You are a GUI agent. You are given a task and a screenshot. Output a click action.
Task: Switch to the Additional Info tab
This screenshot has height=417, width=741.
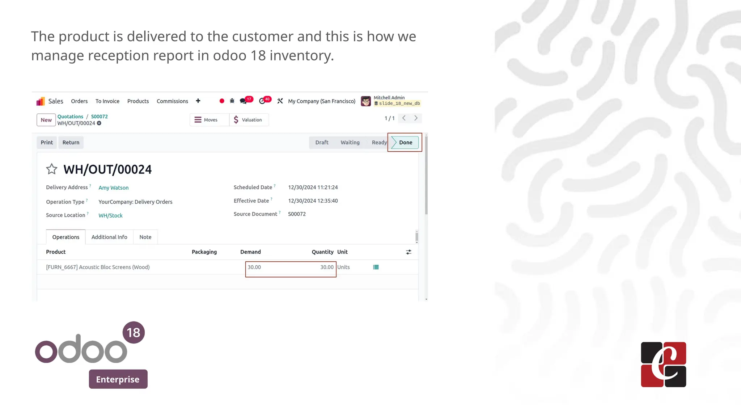[x=109, y=237]
